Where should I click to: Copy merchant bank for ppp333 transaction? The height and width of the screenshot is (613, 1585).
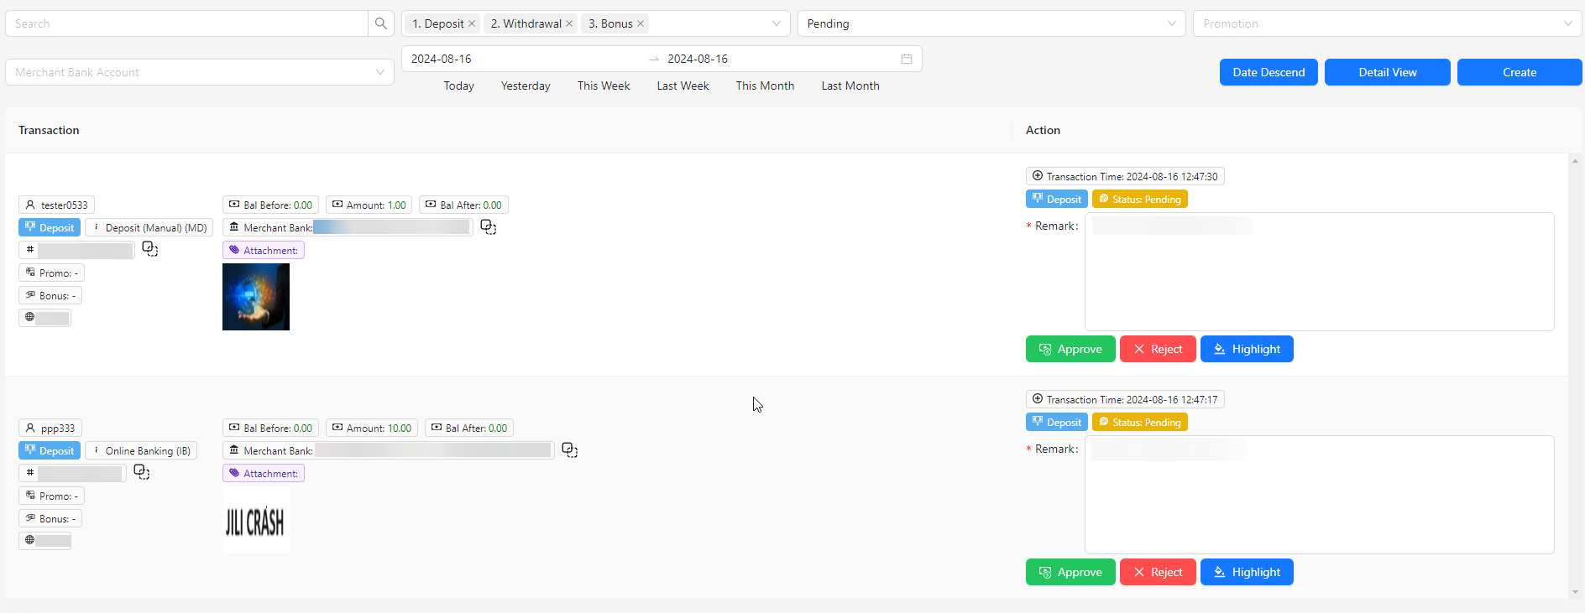pyautogui.click(x=569, y=450)
